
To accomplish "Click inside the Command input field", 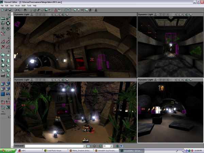I will tap(54, 146).
